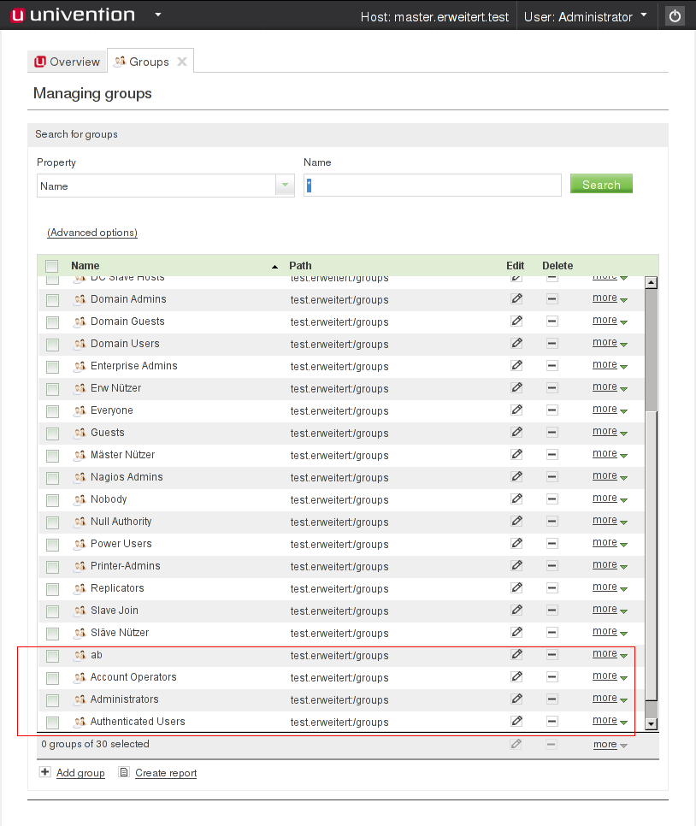Click the power logout icon

[x=675, y=16]
